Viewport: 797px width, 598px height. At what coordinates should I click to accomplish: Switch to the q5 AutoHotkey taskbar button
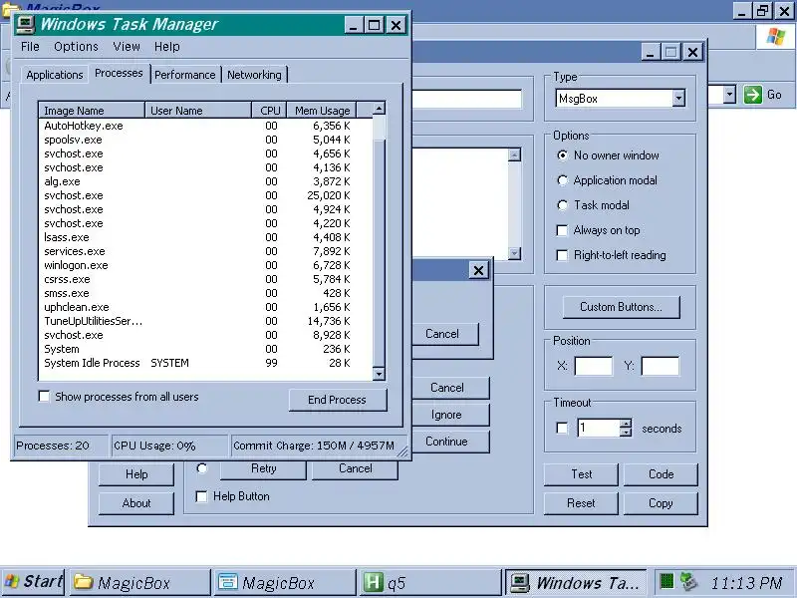point(430,582)
